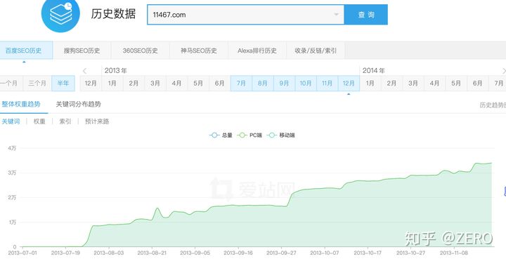This screenshot has height=259, width=506.
Task: Select the 关键词 metric filter
Action: 11,121
